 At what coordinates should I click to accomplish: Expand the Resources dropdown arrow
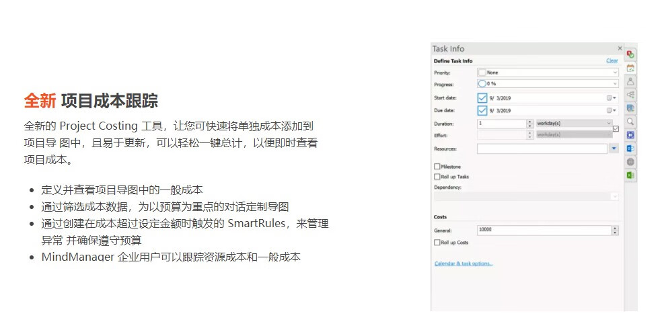coord(614,149)
